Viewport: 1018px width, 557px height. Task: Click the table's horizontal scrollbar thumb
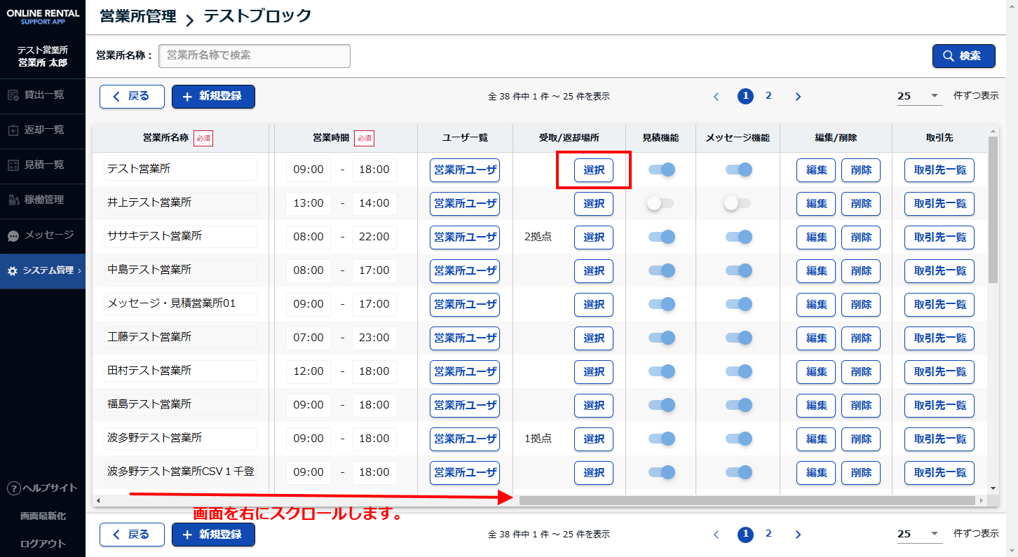tap(747, 500)
